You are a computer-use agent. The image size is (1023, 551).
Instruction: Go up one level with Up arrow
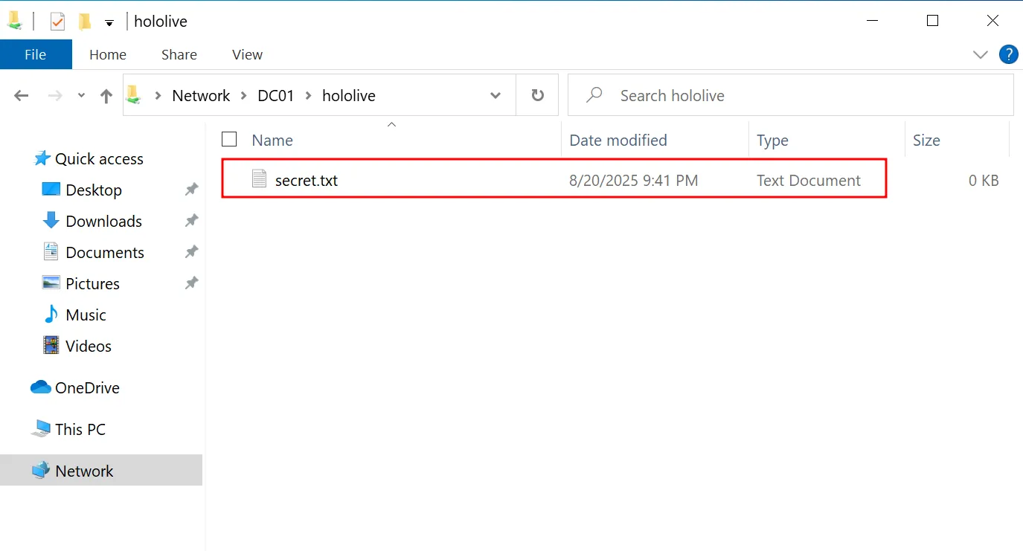tap(106, 95)
